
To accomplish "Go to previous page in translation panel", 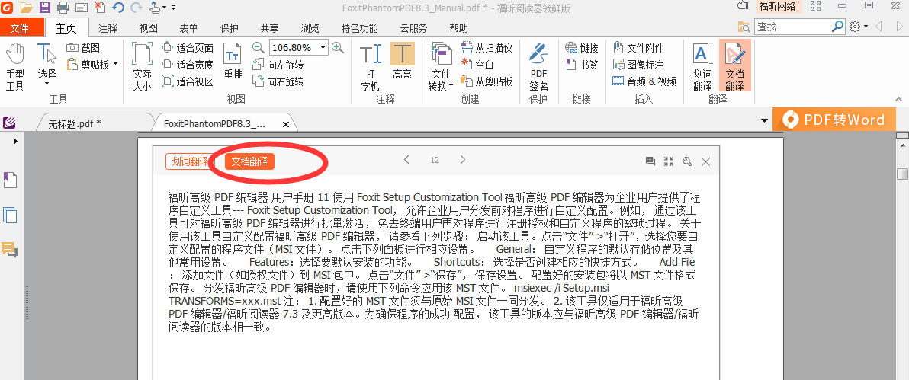I will click(407, 160).
